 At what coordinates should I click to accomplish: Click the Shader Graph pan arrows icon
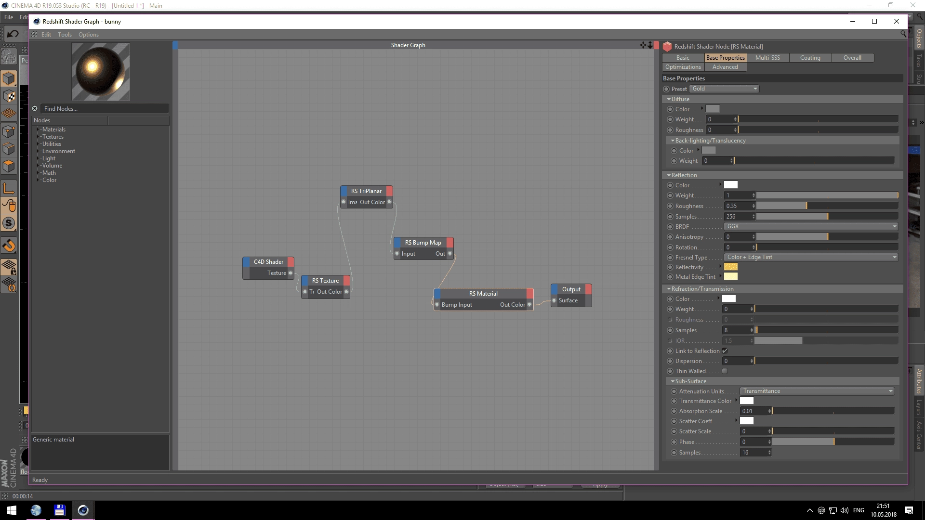coord(643,45)
